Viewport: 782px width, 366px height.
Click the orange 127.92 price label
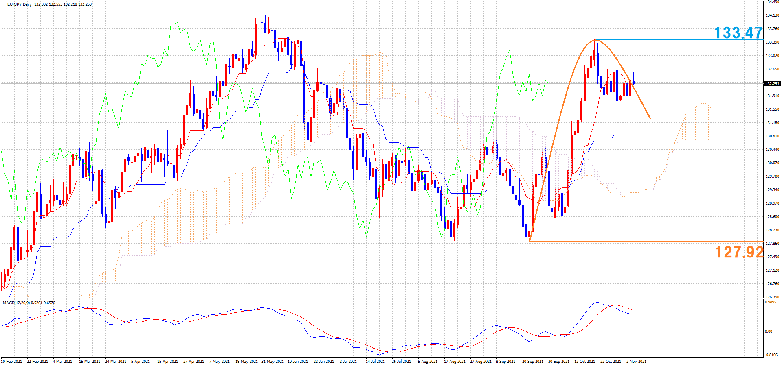tap(739, 252)
